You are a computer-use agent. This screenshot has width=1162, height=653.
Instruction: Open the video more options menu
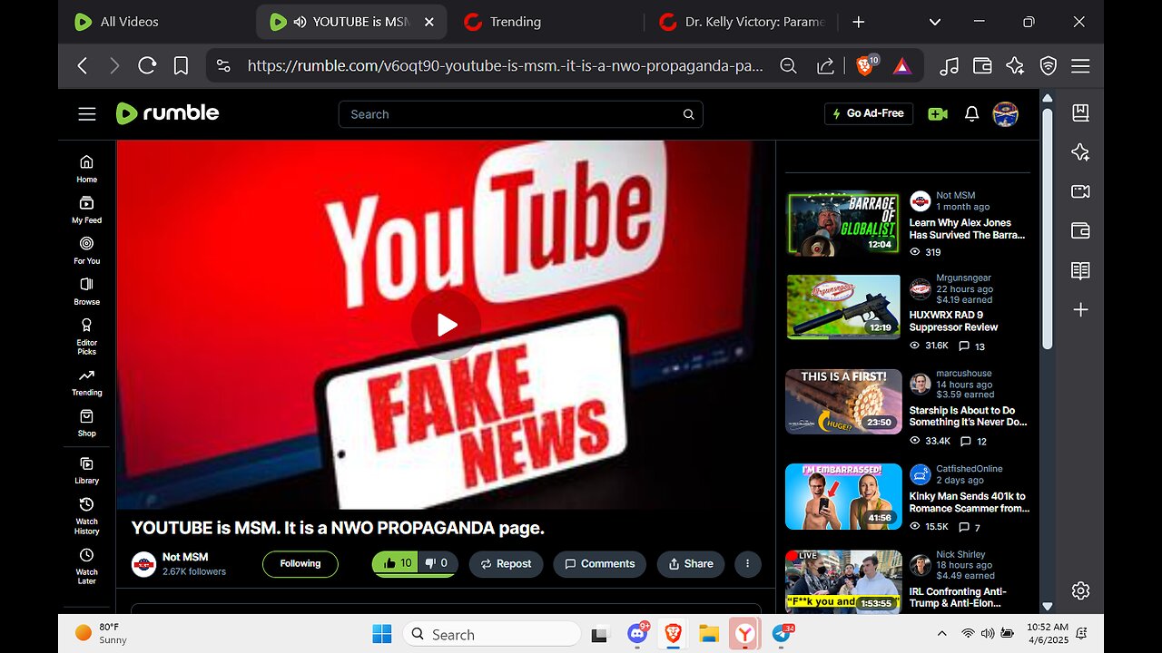[747, 564]
